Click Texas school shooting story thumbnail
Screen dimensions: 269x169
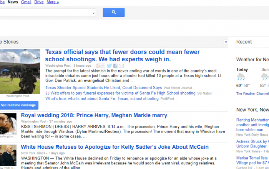click(20, 71)
